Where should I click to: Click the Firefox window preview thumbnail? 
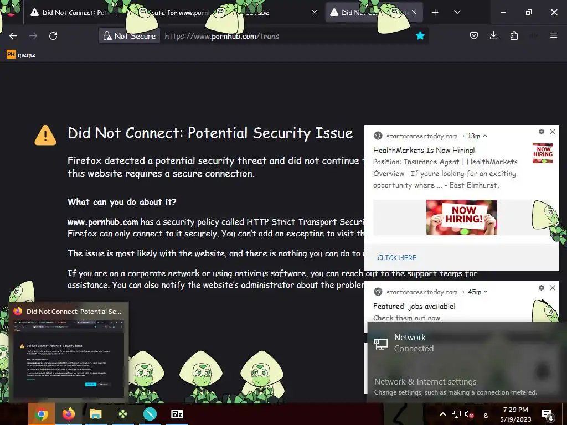point(69,358)
